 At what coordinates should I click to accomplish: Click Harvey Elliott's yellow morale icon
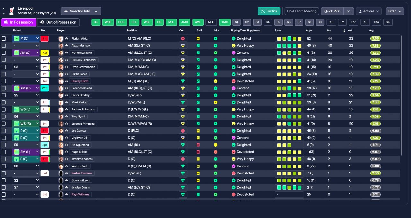click(x=215, y=81)
